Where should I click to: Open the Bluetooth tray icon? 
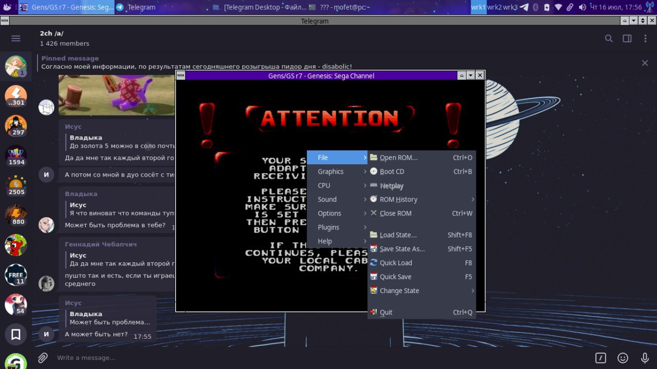point(535,7)
